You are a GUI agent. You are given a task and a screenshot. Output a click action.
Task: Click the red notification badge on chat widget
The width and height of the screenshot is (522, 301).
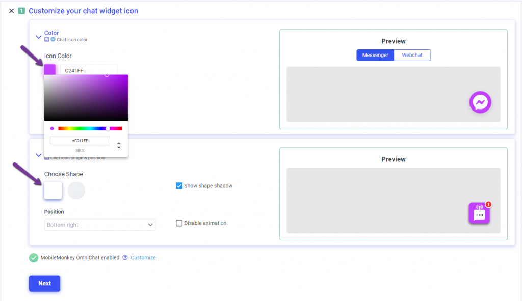[x=488, y=205]
